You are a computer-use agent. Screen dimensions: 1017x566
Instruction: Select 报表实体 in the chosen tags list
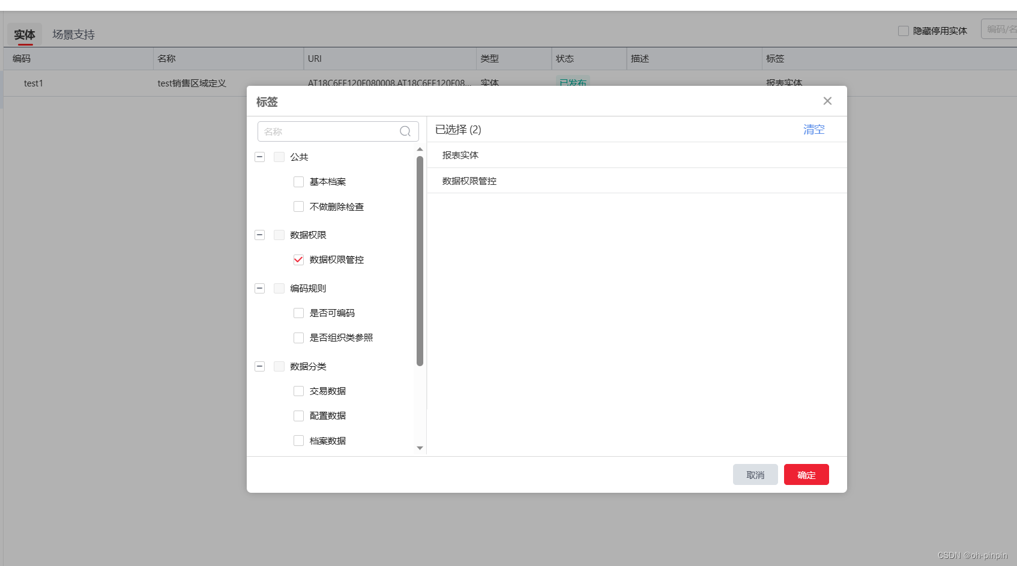pyautogui.click(x=460, y=155)
